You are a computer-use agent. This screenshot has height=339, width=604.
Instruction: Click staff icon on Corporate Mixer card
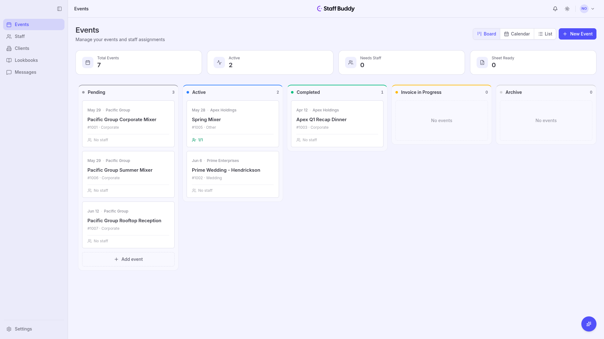pos(90,140)
